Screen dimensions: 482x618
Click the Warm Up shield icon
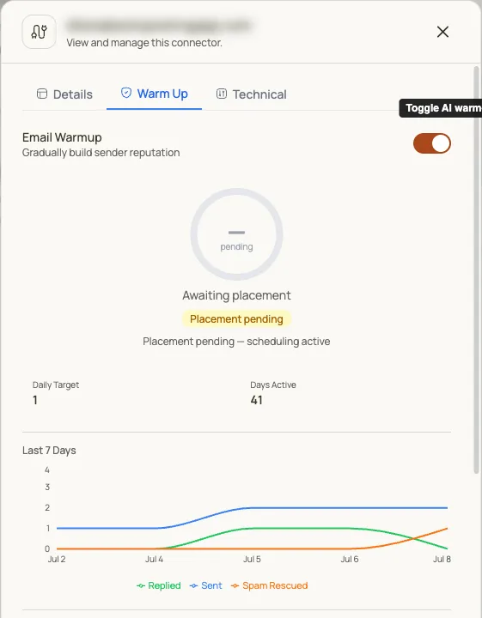click(126, 93)
